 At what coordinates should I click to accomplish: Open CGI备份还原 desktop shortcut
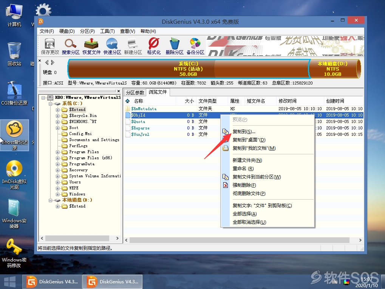click(x=14, y=94)
